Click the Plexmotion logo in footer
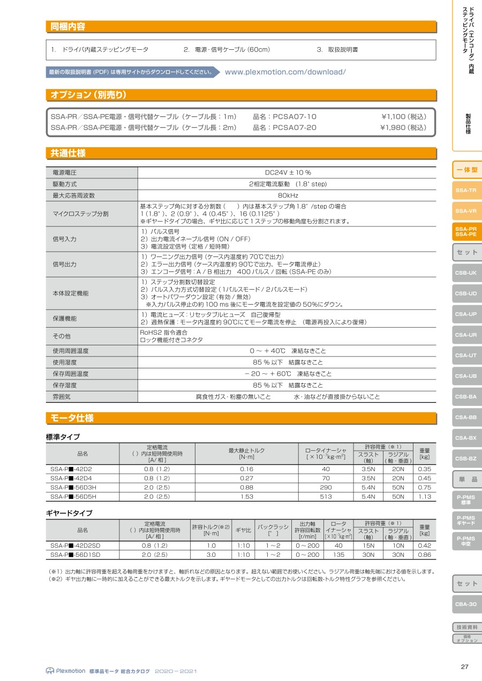 (x=65, y=670)
